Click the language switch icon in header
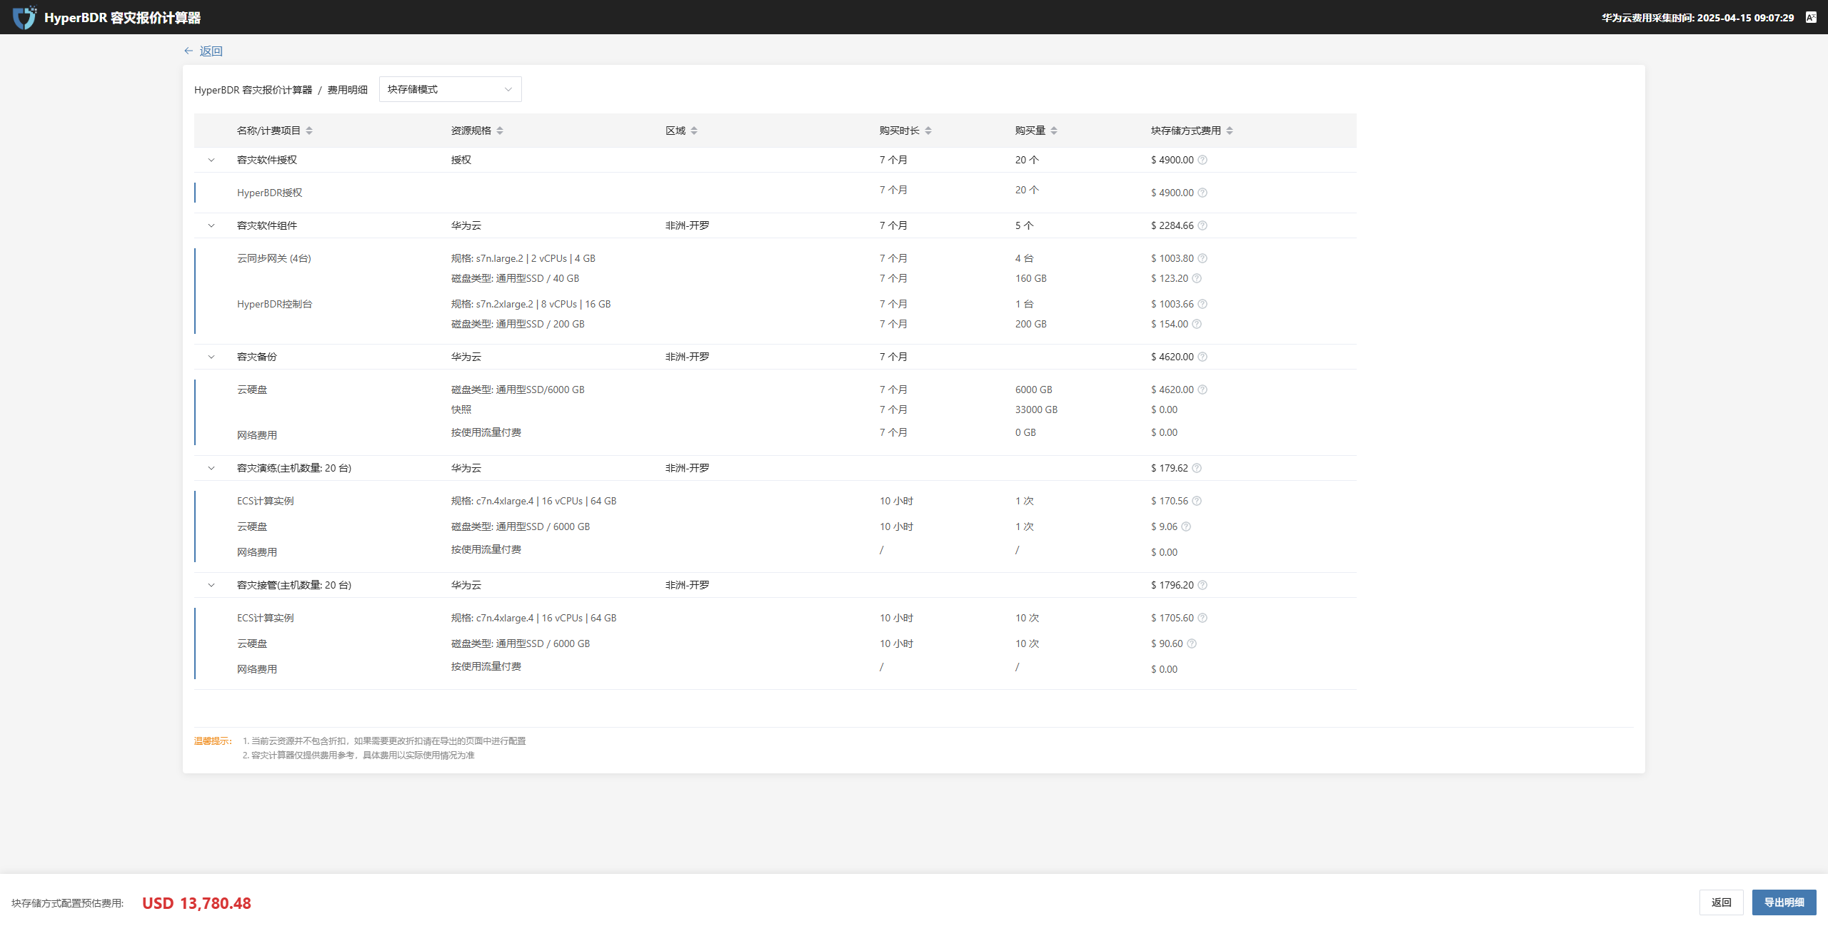This screenshot has height=931, width=1828. 1811,17
